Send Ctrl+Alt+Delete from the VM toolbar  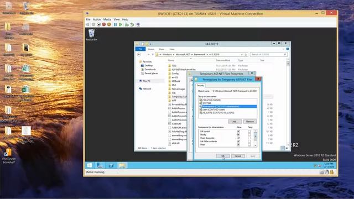(88, 24)
